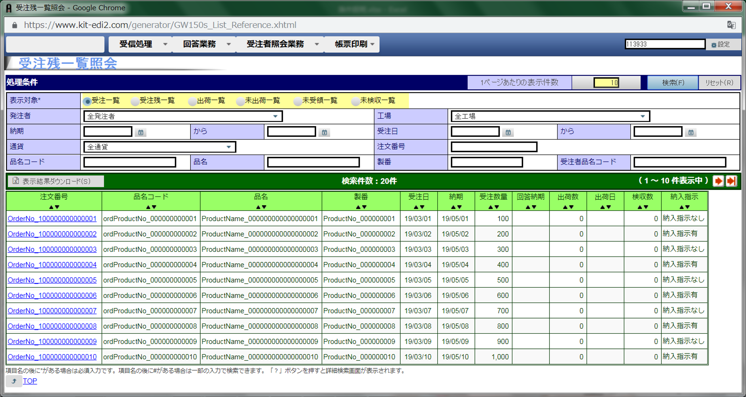Select the 出荷一覧 radio button
The height and width of the screenshot is (397, 746).
[192, 101]
